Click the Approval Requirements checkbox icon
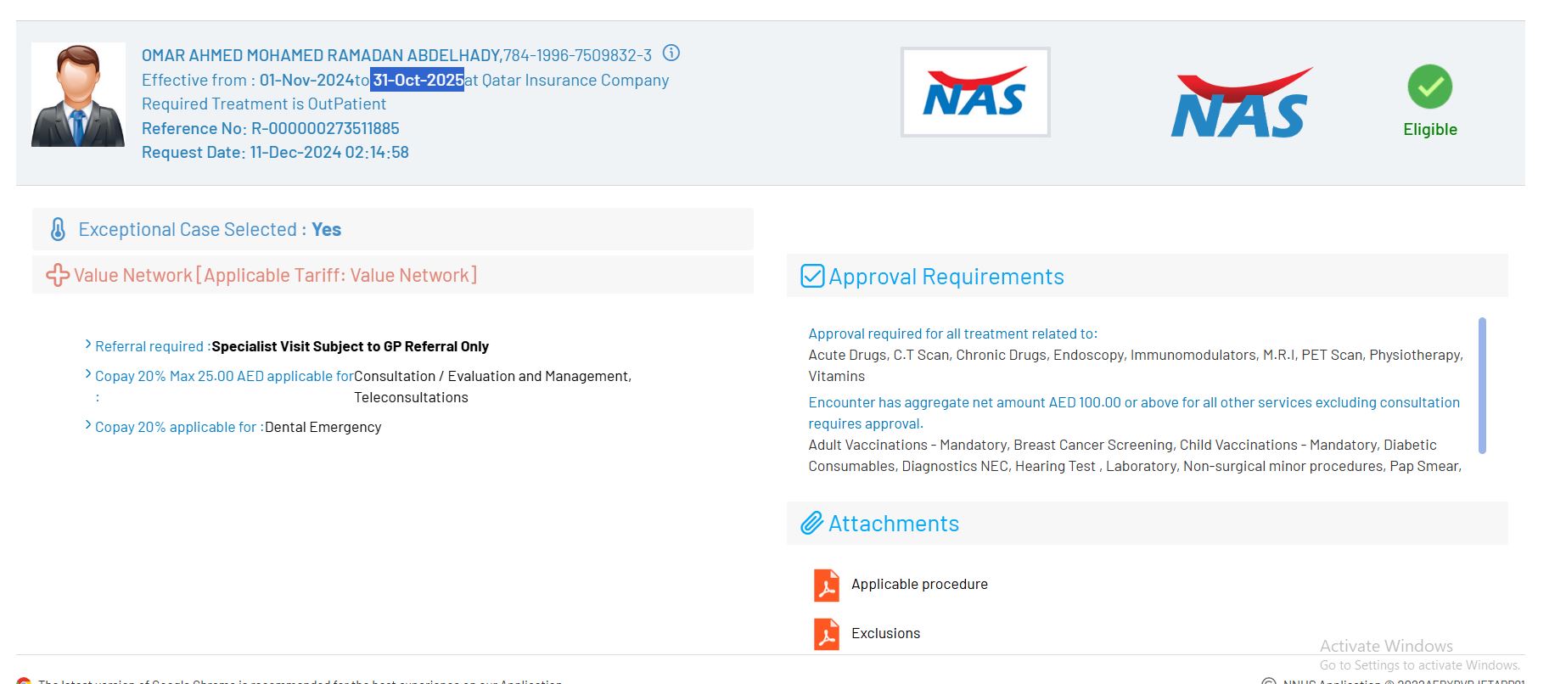1566x684 pixels. 812,276
